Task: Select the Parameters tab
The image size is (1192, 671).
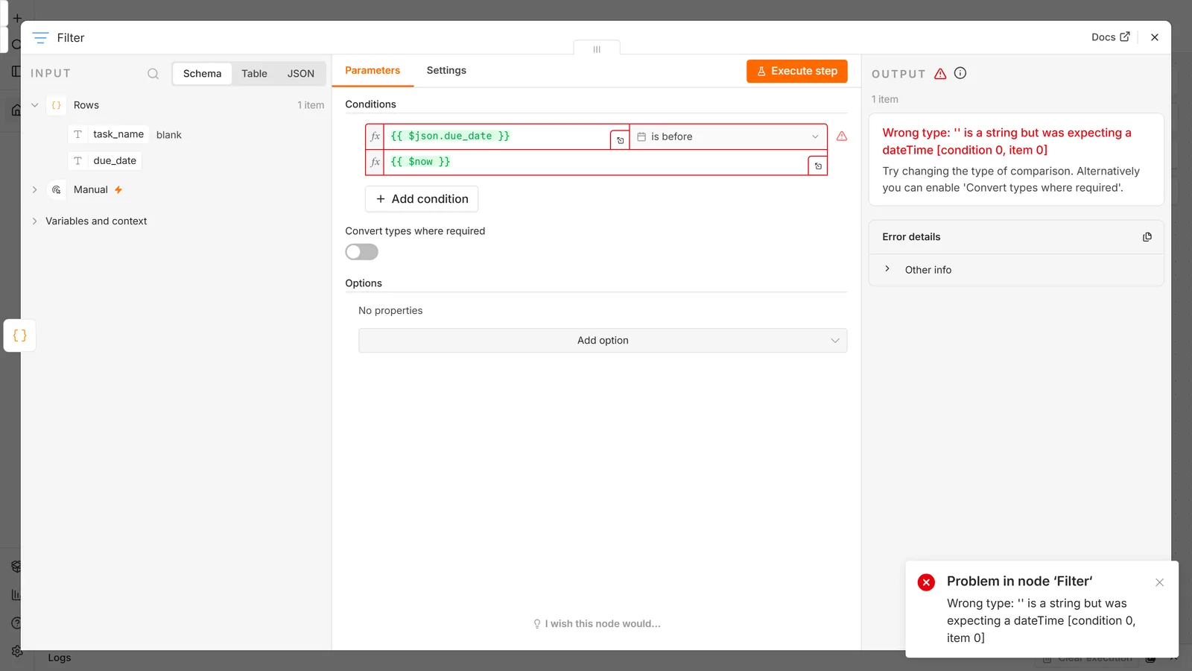Action: click(372, 70)
